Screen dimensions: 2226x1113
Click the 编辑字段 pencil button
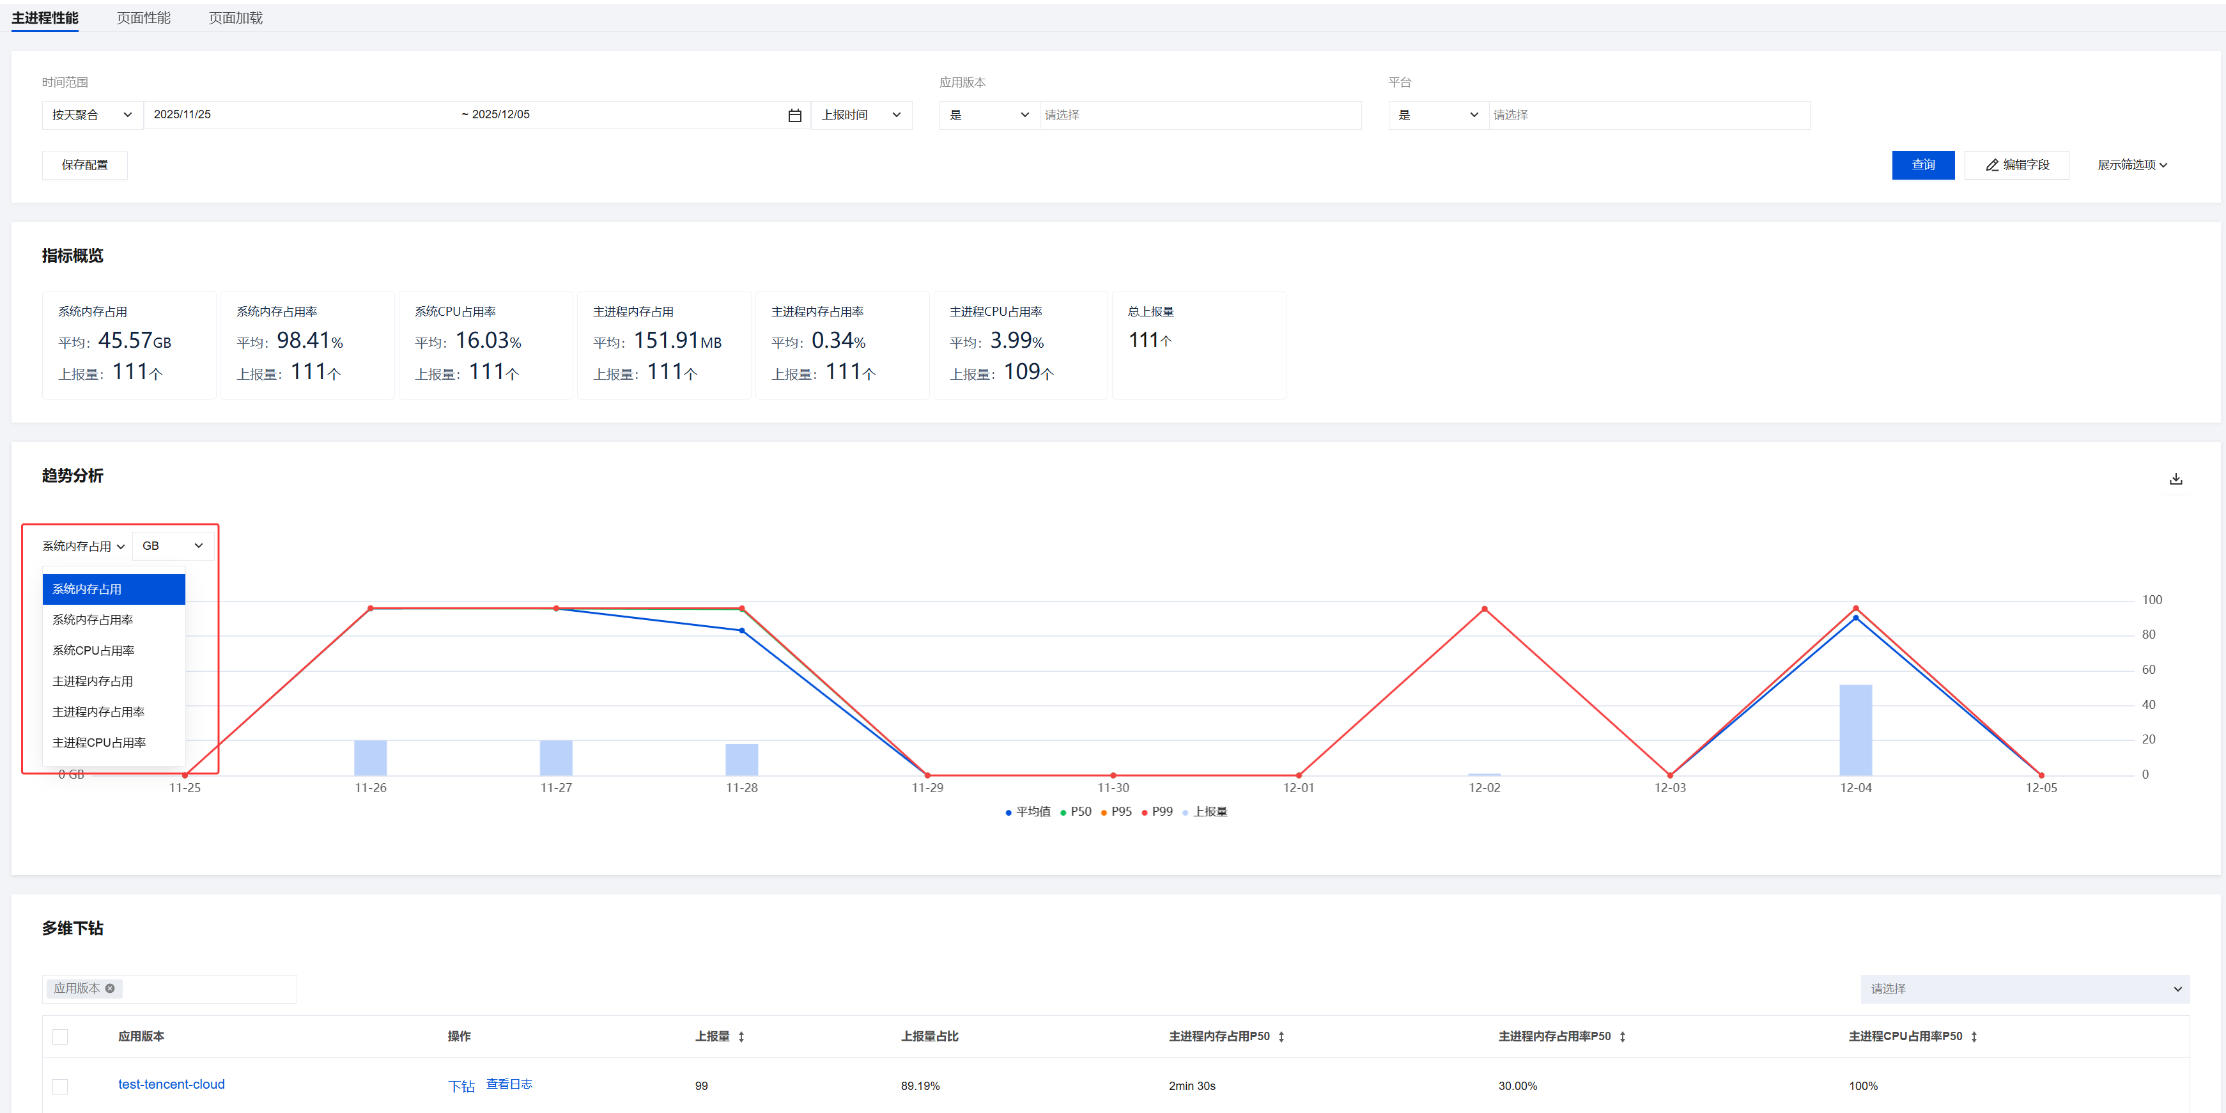click(x=2016, y=165)
